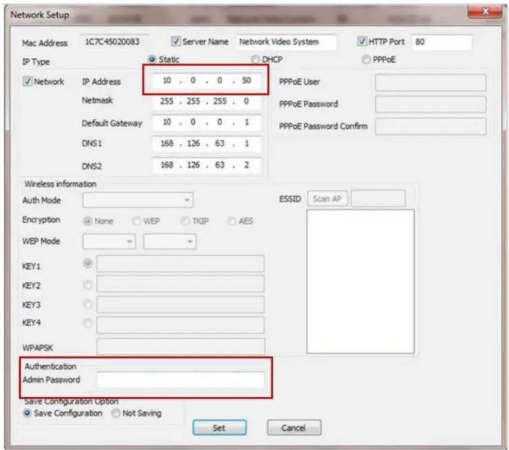Select None encryption radio button
509x450 pixels.
(88, 221)
